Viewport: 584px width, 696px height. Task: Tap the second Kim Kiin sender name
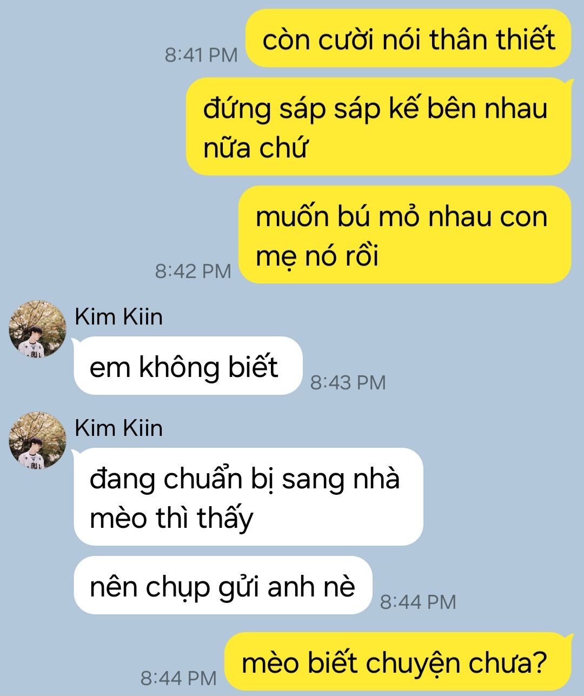pyautogui.click(x=118, y=428)
